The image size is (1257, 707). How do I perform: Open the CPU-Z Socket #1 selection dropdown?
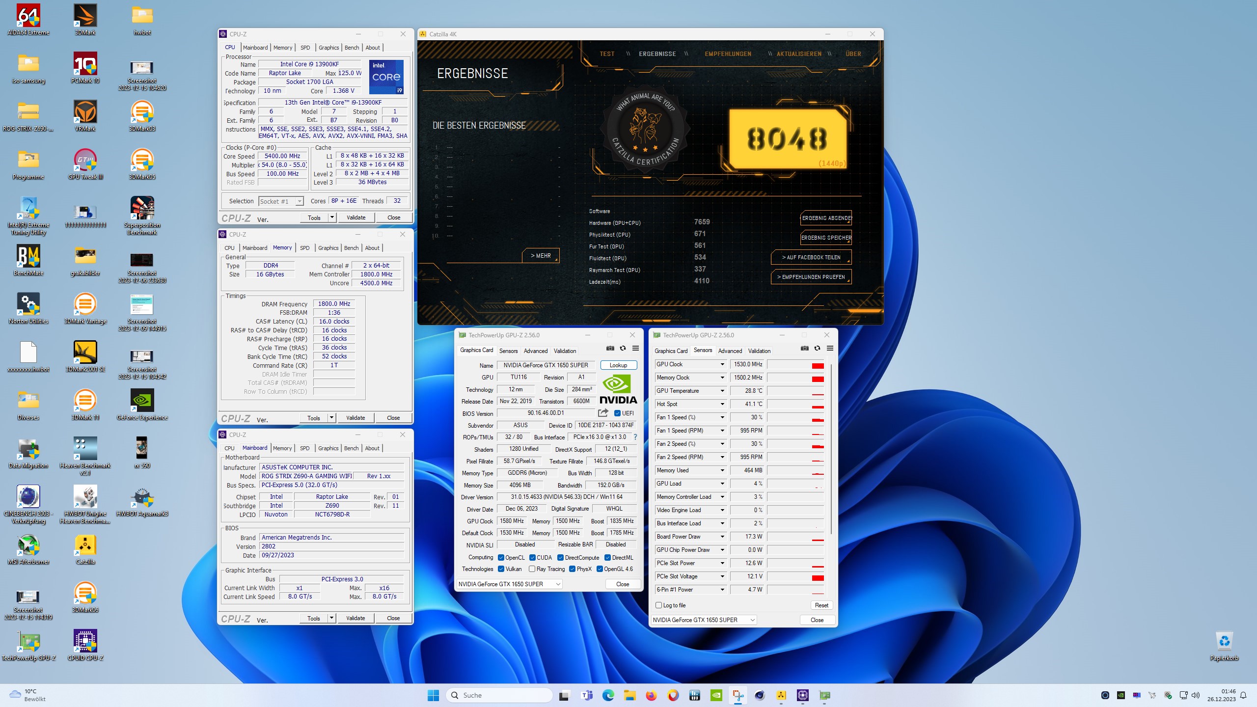click(281, 201)
